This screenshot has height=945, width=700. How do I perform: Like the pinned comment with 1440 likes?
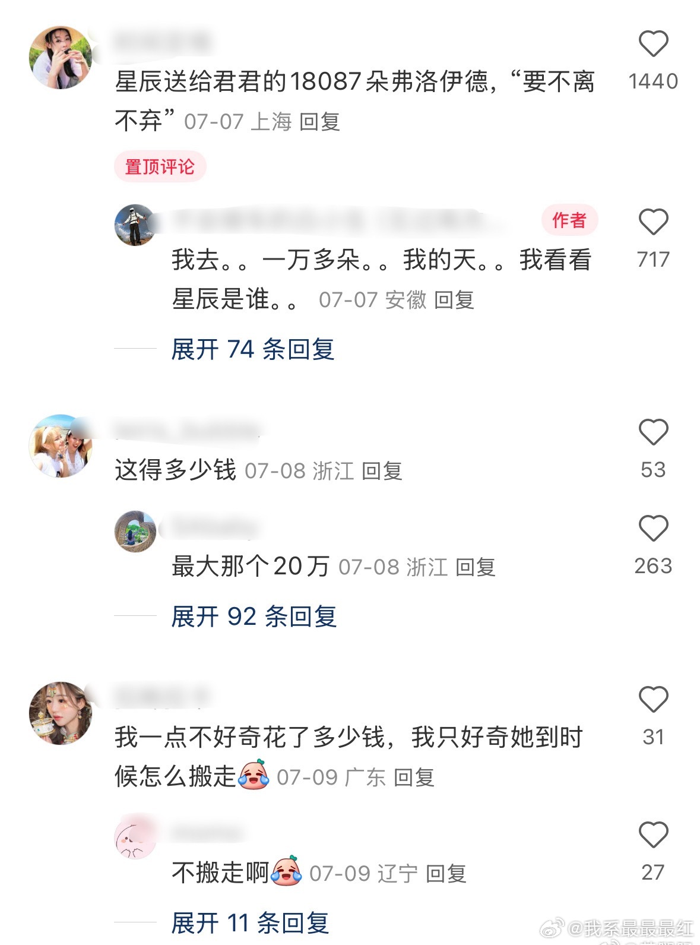[653, 44]
